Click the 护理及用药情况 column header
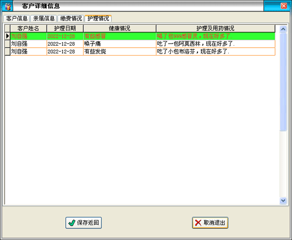 click(x=216, y=29)
